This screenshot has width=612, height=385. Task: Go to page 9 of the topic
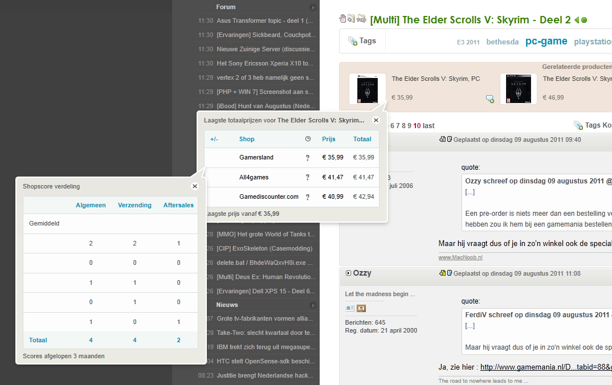pos(410,126)
